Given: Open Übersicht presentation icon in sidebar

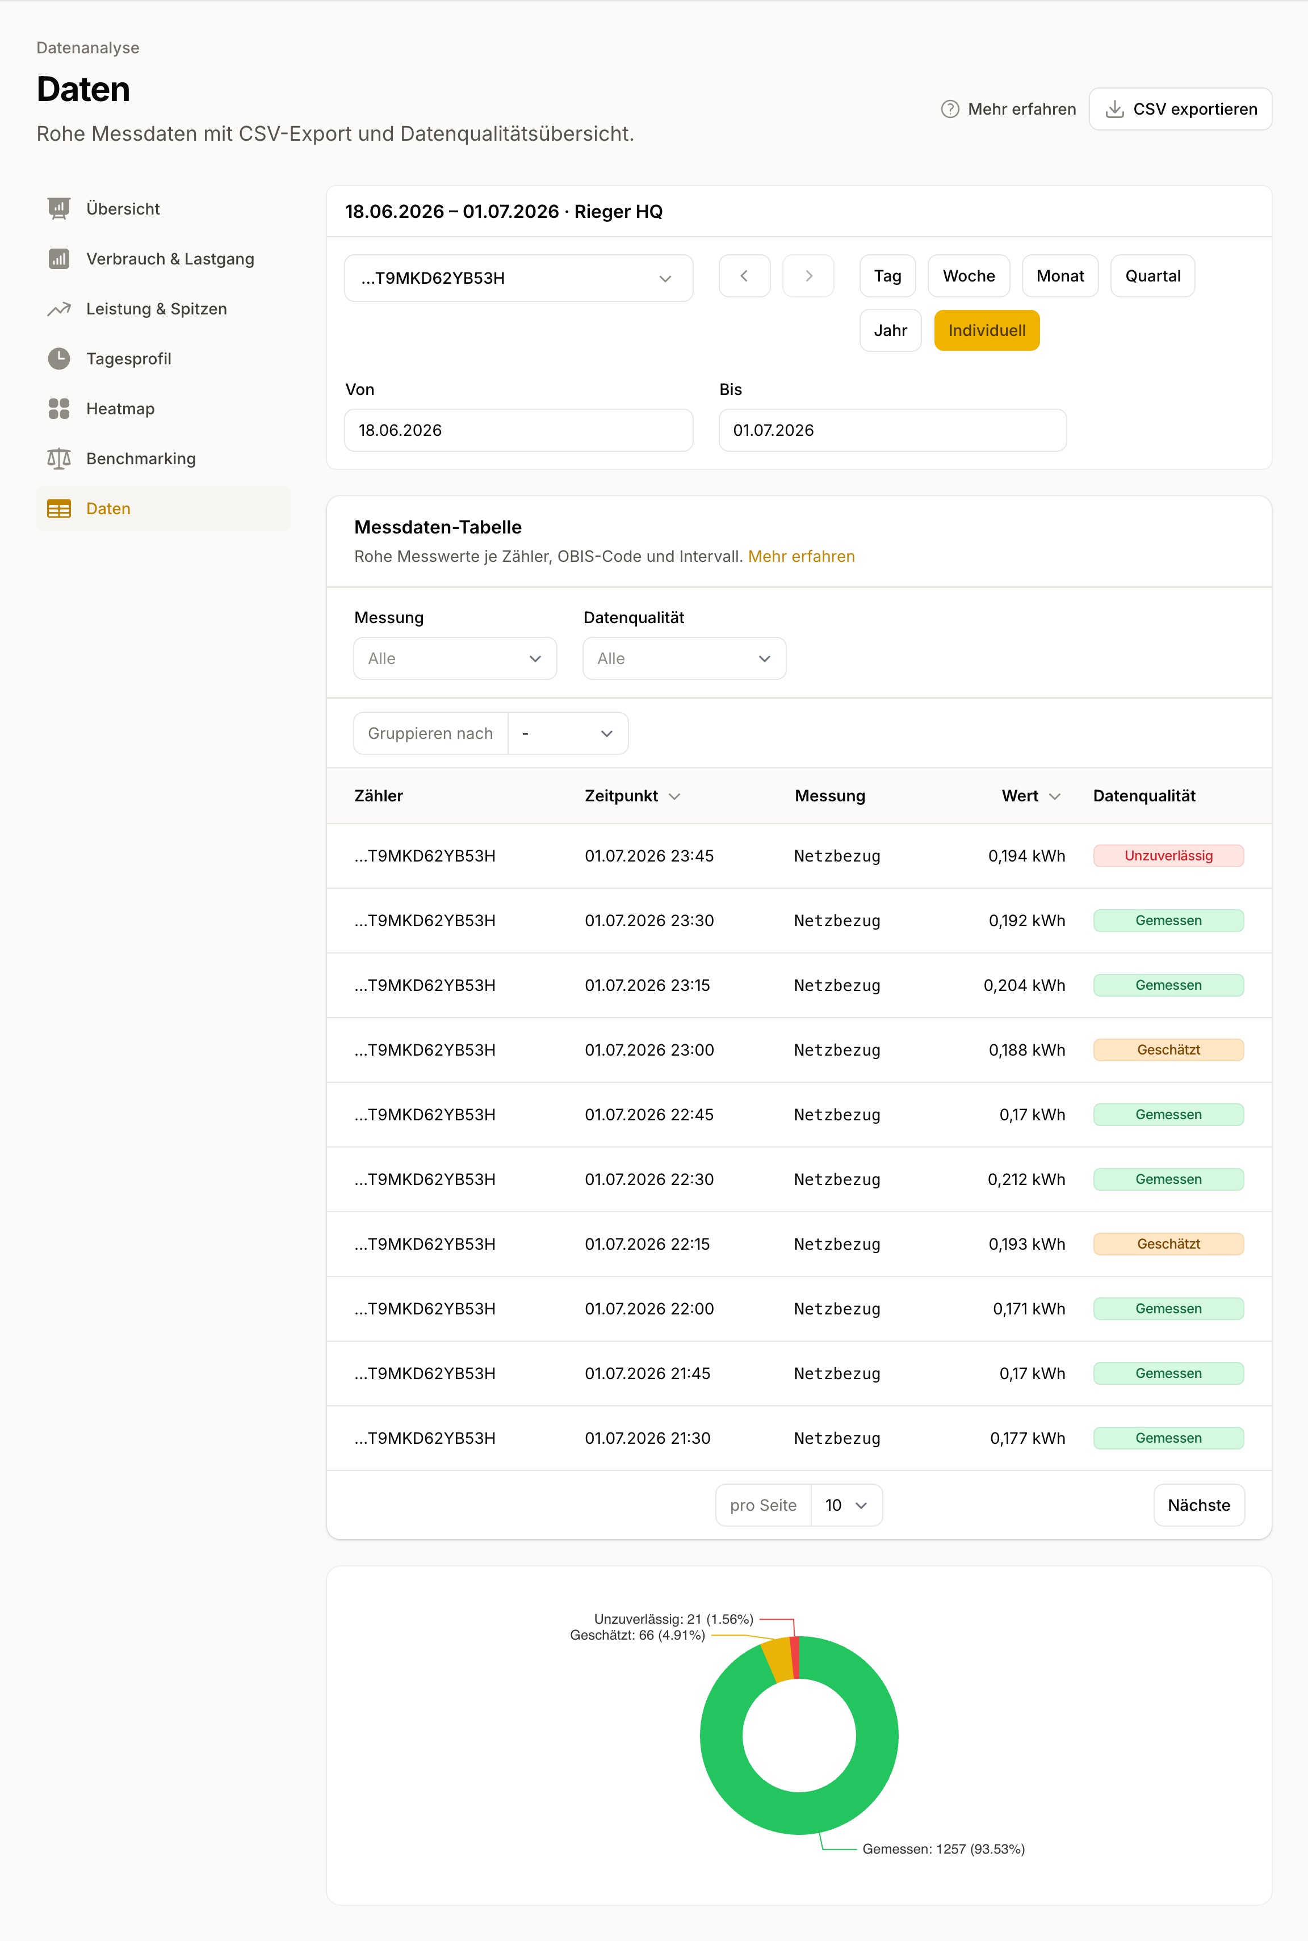Looking at the screenshot, I should coord(58,208).
